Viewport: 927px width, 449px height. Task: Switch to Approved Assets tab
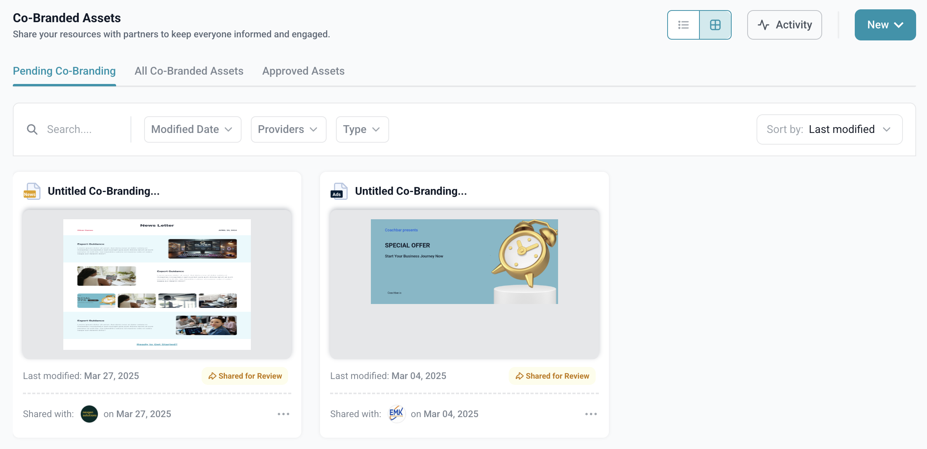tap(303, 71)
